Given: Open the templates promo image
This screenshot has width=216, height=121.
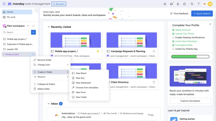Looking at the screenshot, I should point(190,76).
